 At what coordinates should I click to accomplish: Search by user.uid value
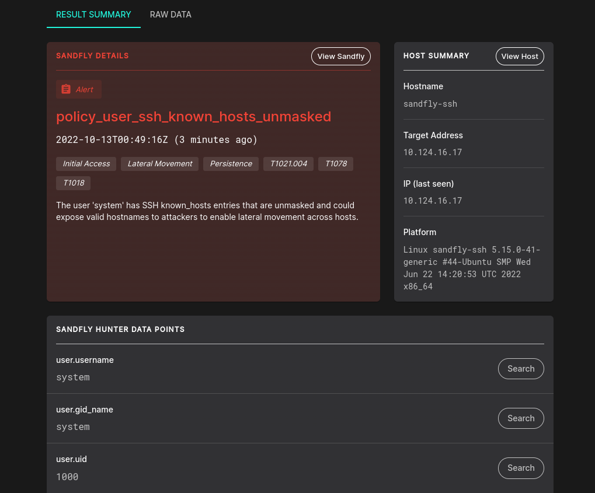point(521,468)
